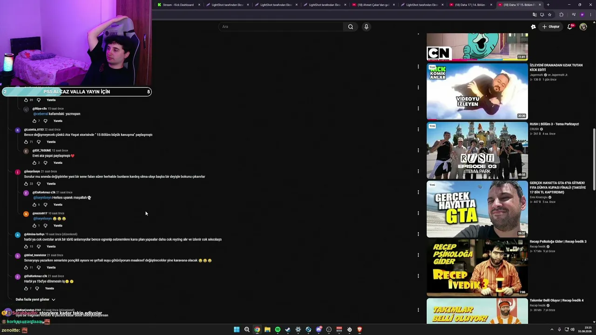The width and height of the screenshot is (596, 335).
Task: Click the page vertical scrollbar
Action: point(594,159)
